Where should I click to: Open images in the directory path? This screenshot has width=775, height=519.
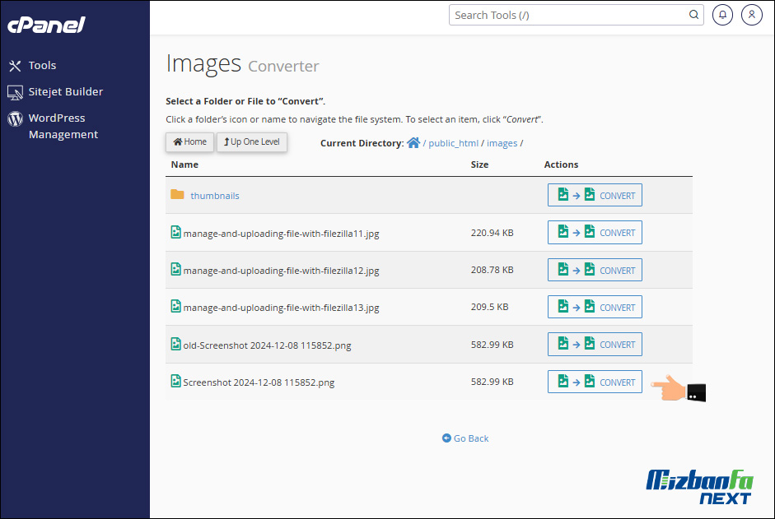502,143
